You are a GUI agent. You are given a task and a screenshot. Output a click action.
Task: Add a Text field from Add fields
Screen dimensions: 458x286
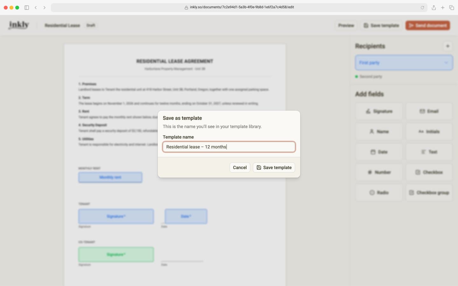pyautogui.click(x=429, y=152)
